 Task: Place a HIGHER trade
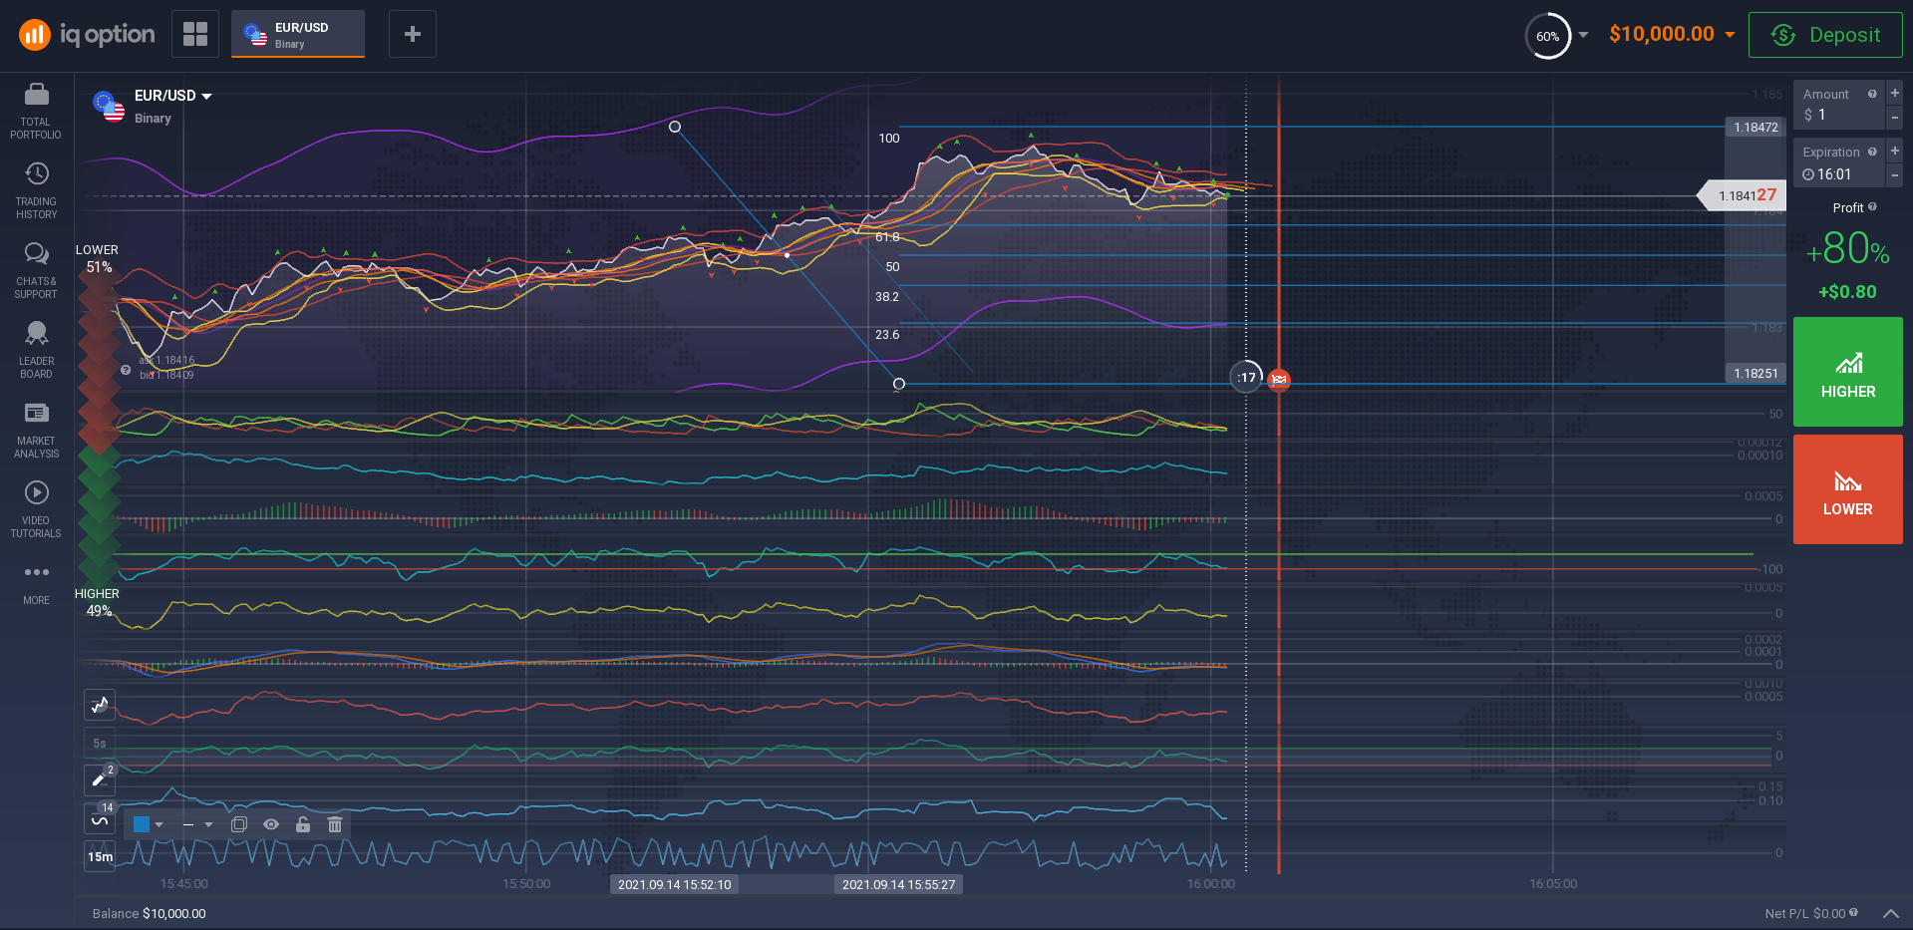point(1848,372)
